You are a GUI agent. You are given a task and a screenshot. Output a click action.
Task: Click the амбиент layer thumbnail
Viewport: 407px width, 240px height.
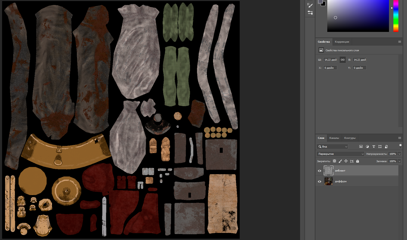328,170
